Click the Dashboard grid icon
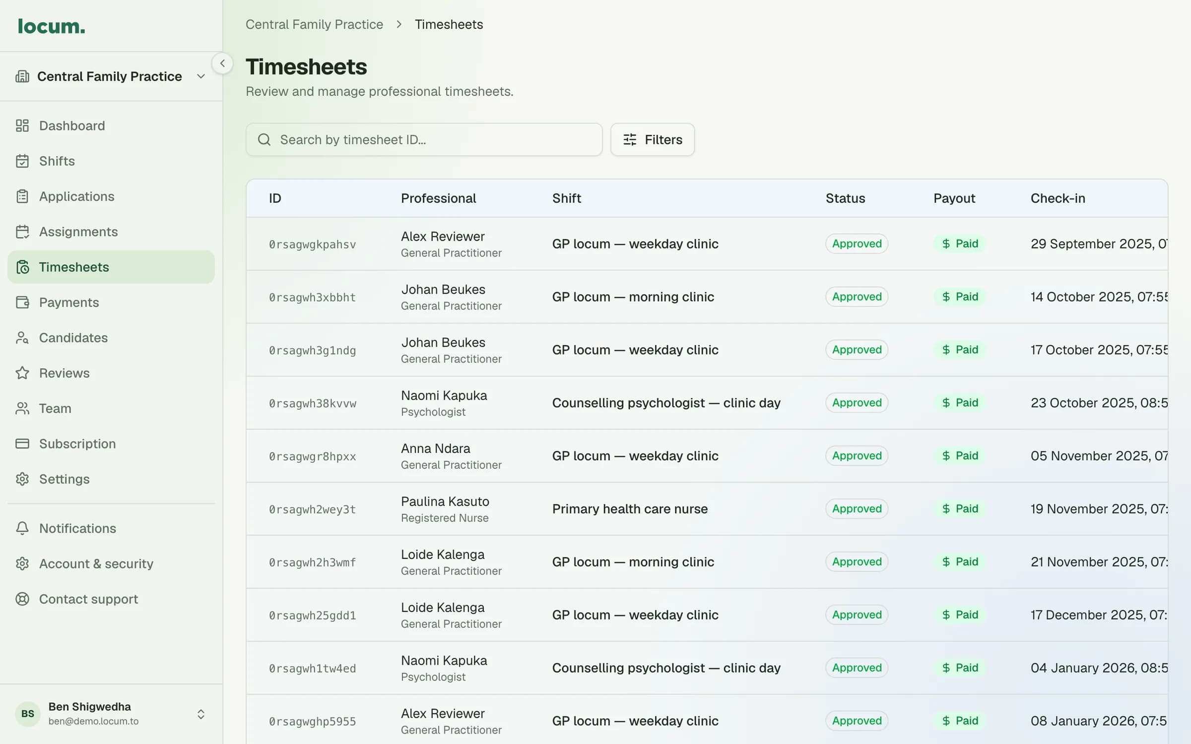This screenshot has height=744, width=1191. 22,125
